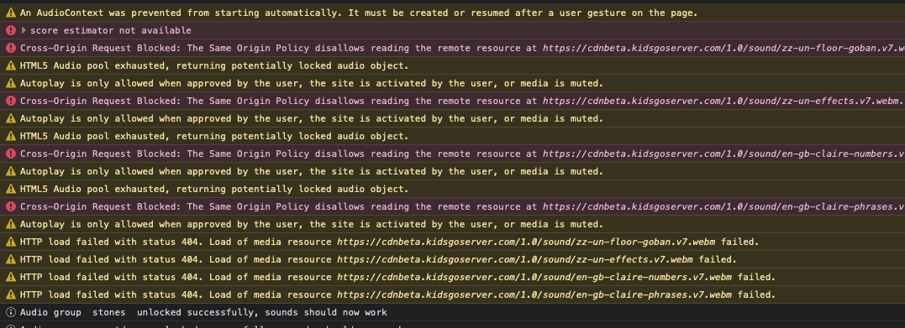The height and width of the screenshot is (328, 905).
Task: Open en-gb-claire-phrases.v7.webm link in 404 warning
Action: point(534,294)
